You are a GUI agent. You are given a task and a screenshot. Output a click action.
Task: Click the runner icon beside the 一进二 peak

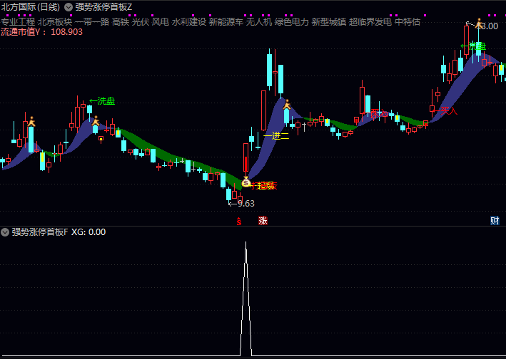tap(287, 105)
